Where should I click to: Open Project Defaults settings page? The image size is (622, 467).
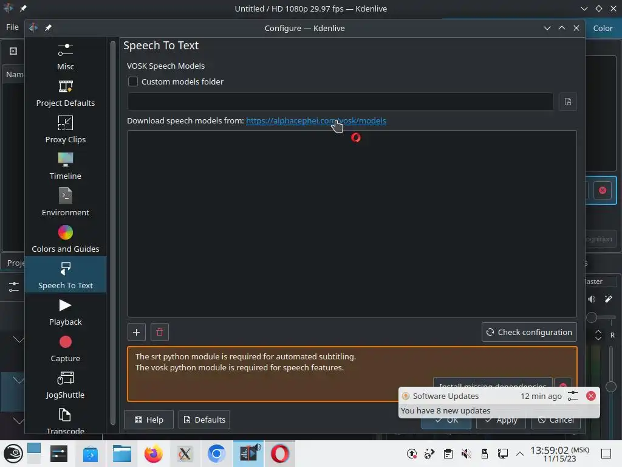point(66,93)
